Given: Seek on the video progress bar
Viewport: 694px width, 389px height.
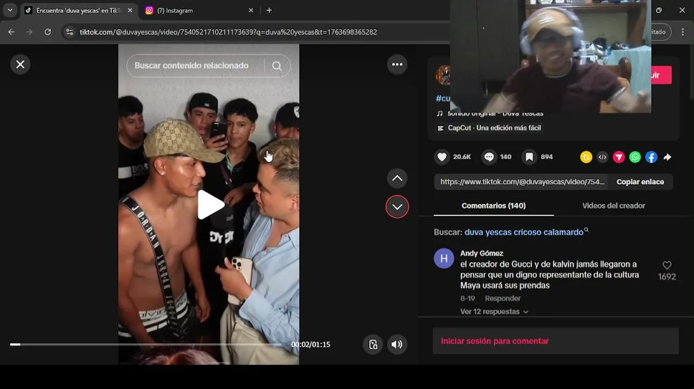Looking at the screenshot, I should pyautogui.click(x=146, y=344).
